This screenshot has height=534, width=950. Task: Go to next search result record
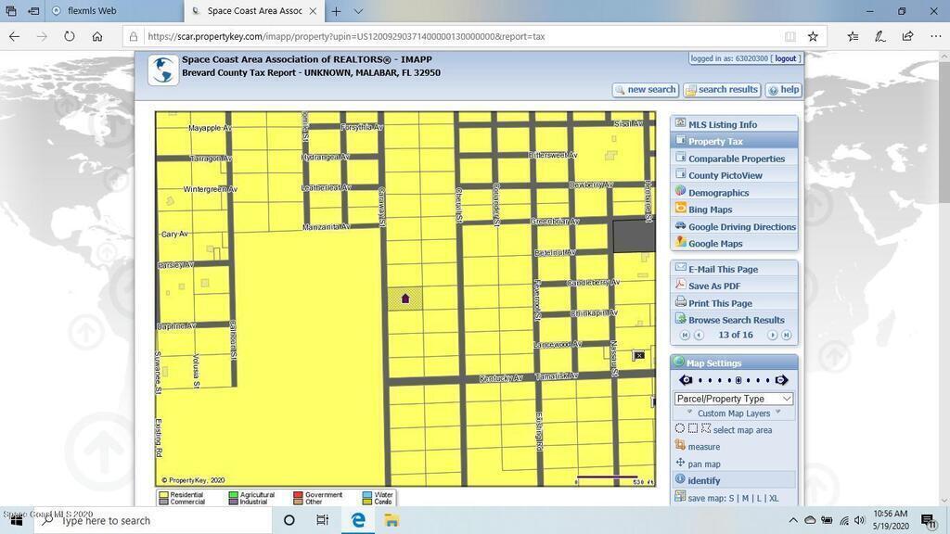pyautogui.click(x=772, y=336)
